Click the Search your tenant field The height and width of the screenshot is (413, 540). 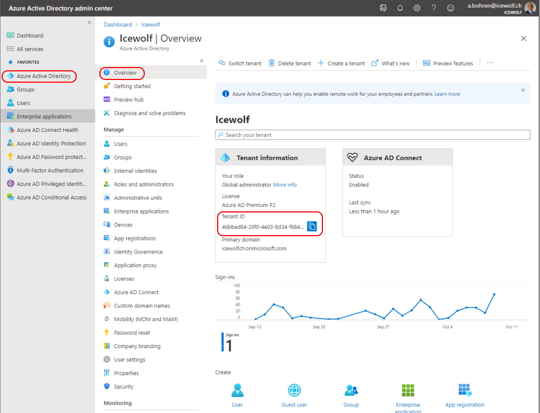[373, 135]
